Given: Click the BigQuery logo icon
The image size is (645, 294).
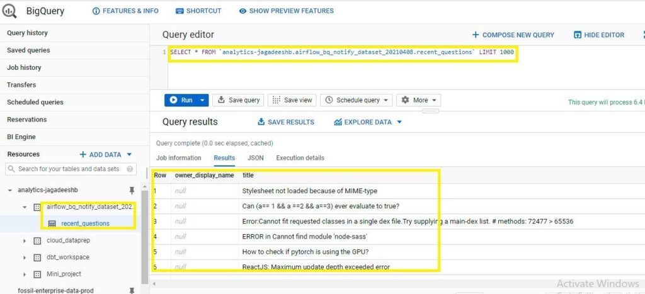Looking at the screenshot, I should tap(9, 11).
